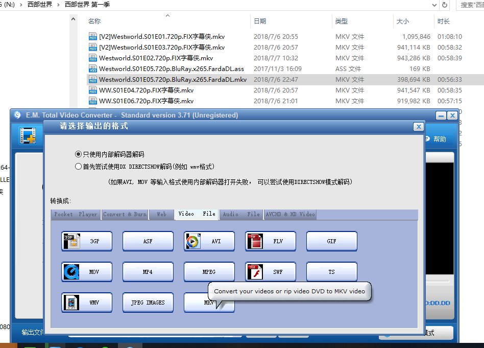Choose FLV output format button
The height and width of the screenshot is (348, 484).
(x=271, y=241)
